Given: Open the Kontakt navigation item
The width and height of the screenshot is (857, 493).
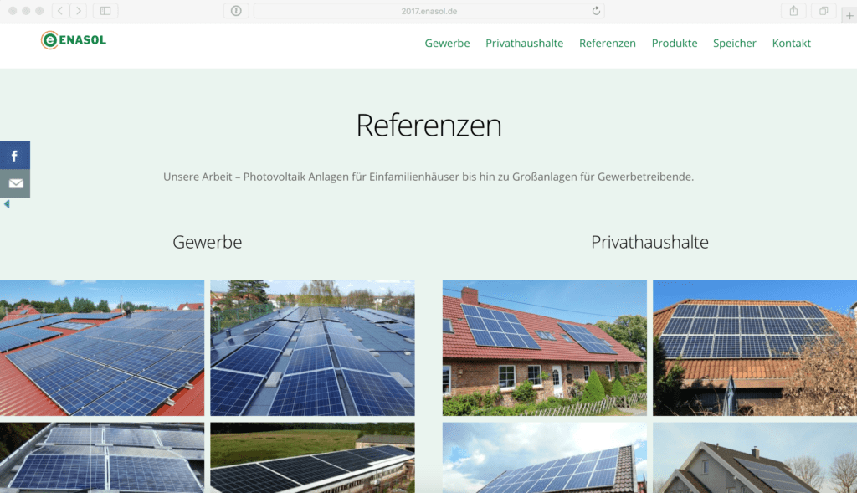Looking at the screenshot, I should coord(792,44).
